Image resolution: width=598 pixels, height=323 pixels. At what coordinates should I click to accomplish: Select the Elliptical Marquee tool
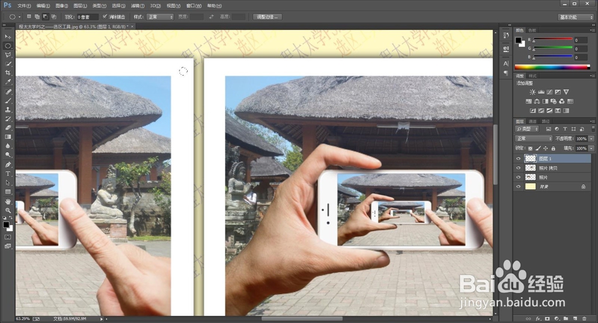8,46
